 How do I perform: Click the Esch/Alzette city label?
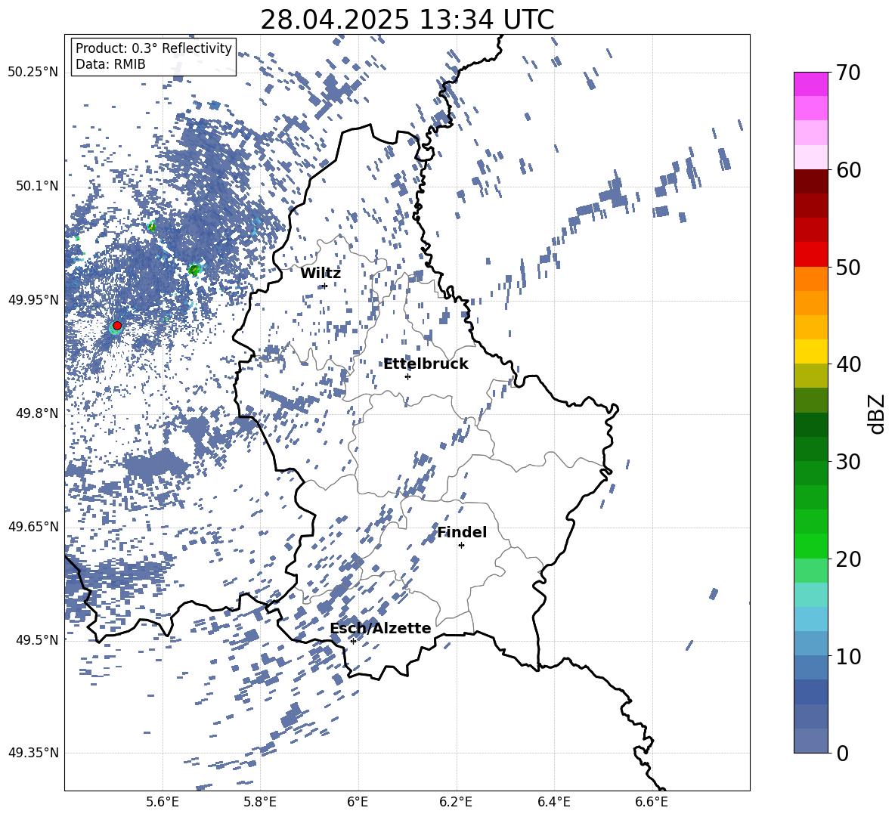[380, 628]
